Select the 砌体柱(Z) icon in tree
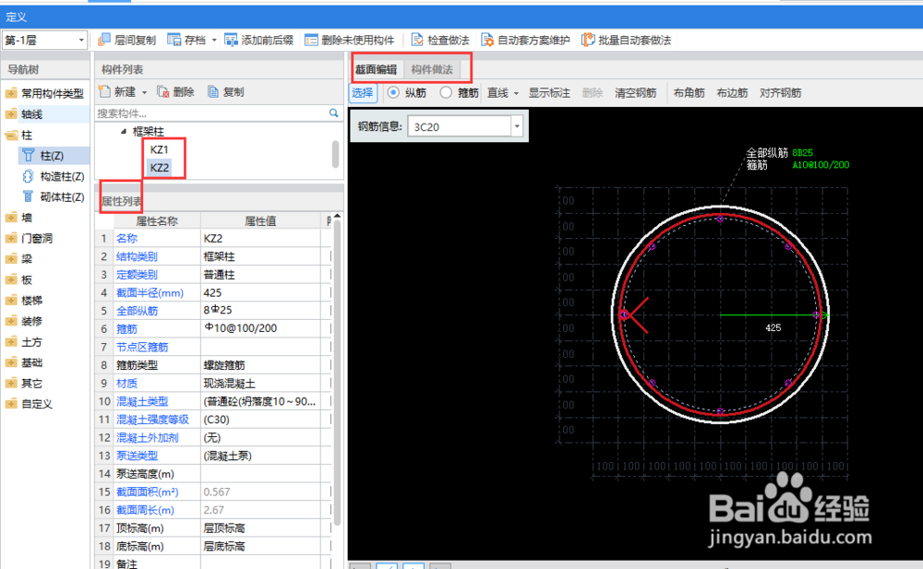 (28, 196)
